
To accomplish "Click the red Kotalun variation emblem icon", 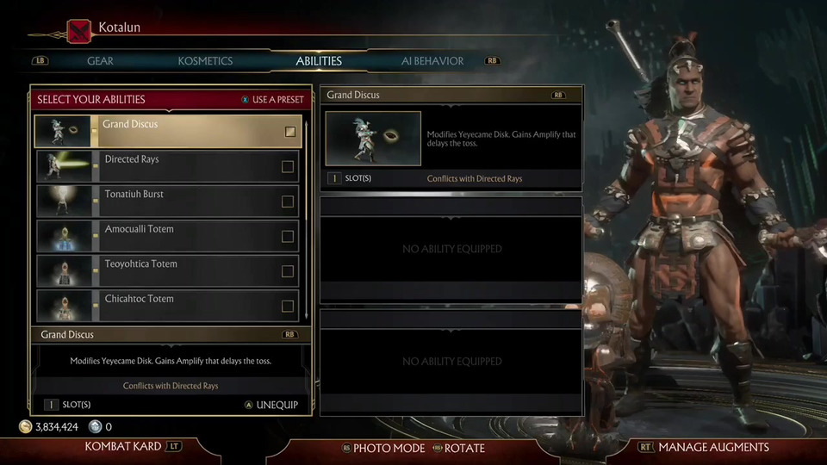I will pyautogui.click(x=78, y=31).
